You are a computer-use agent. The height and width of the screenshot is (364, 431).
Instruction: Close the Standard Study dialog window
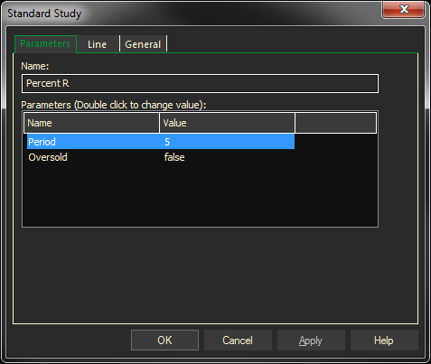pos(404,10)
